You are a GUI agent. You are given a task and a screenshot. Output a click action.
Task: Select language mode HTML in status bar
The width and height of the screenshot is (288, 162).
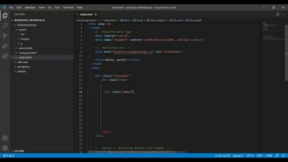tap(269, 156)
